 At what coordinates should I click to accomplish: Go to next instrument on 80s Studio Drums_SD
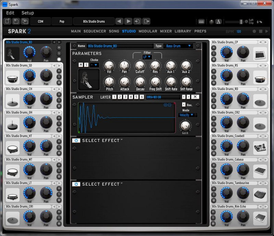59,65
